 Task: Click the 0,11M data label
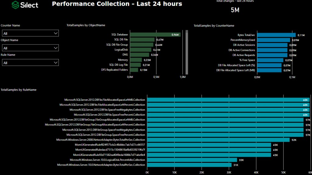pyautogui.click(x=301, y=35)
